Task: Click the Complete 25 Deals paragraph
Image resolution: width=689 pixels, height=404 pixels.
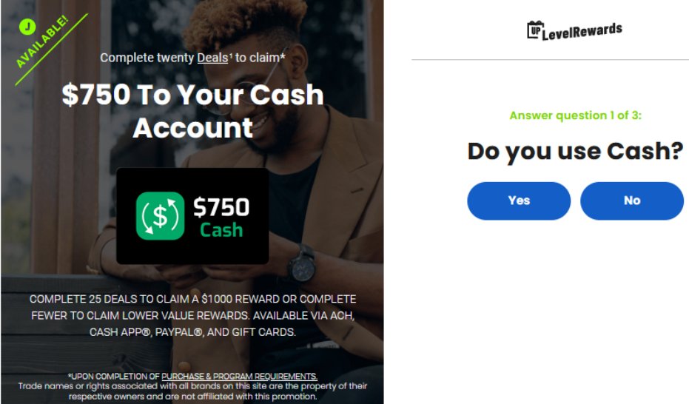Action: pyautogui.click(x=192, y=315)
